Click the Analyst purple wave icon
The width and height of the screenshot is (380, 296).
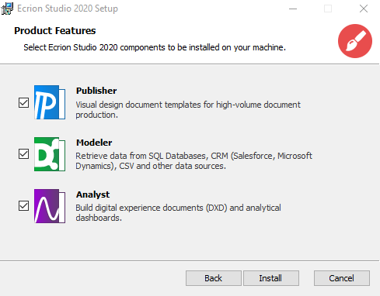pos(50,206)
